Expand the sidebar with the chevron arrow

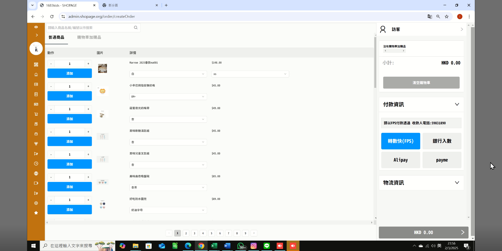click(37, 35)
